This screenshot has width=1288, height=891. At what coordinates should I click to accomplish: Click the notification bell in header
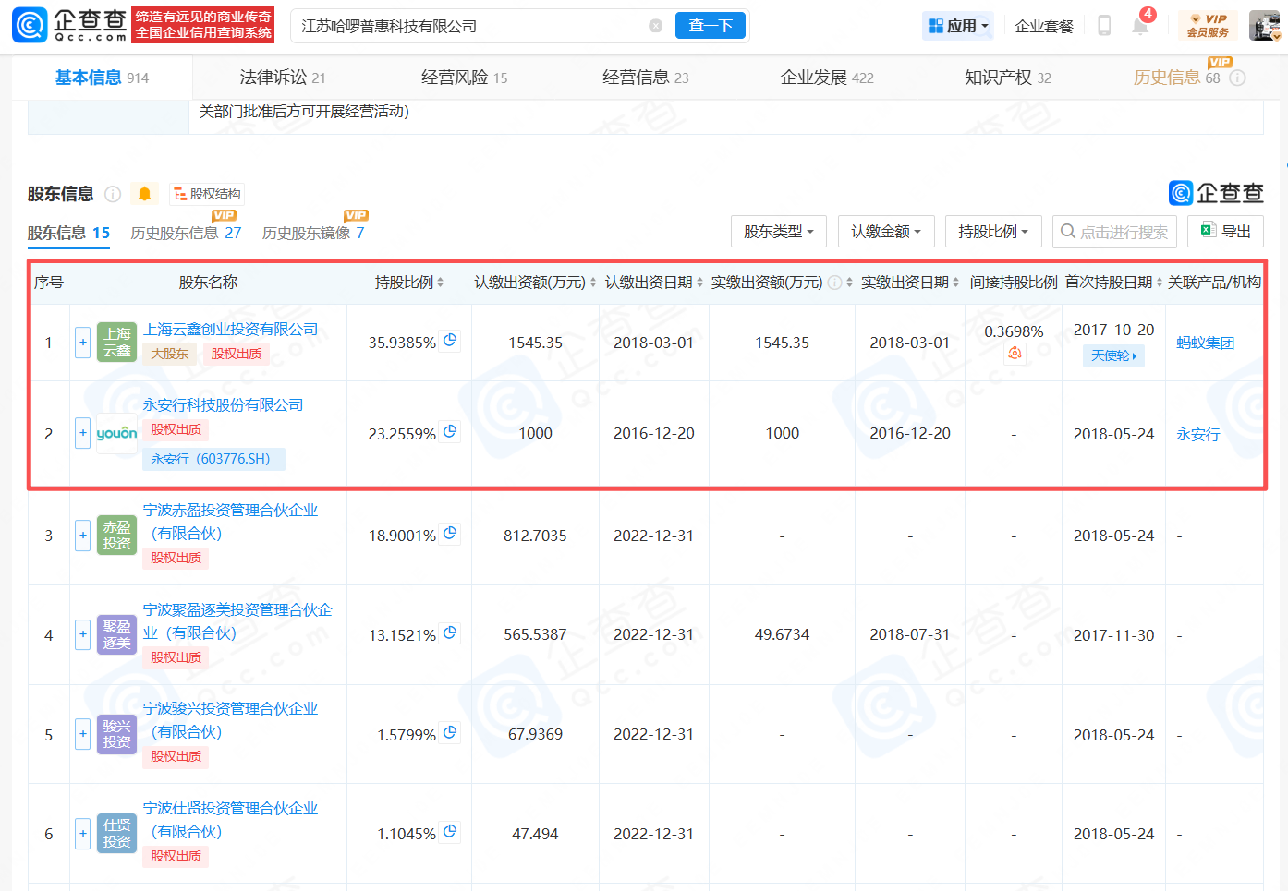(x=1140, y=26)
